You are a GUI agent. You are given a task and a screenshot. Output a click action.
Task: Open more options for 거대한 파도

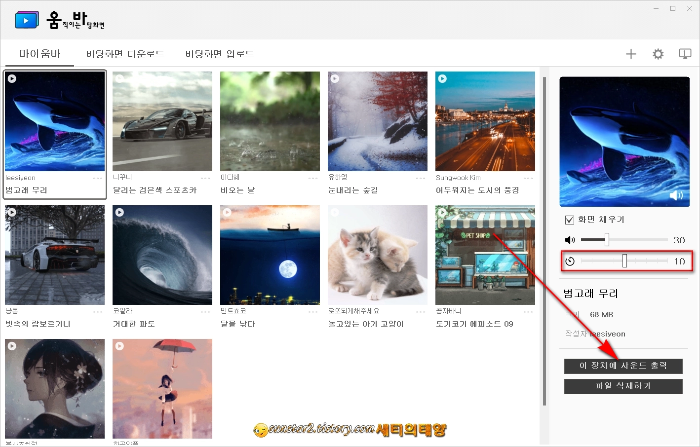click(x=205, y=312)
